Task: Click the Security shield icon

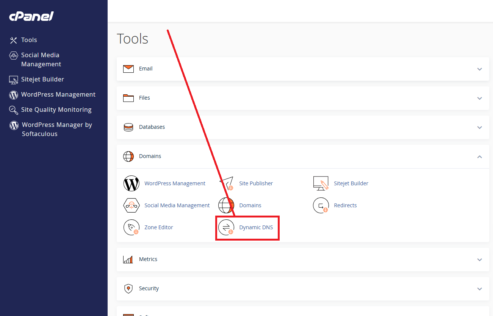Action: [128, 289]
